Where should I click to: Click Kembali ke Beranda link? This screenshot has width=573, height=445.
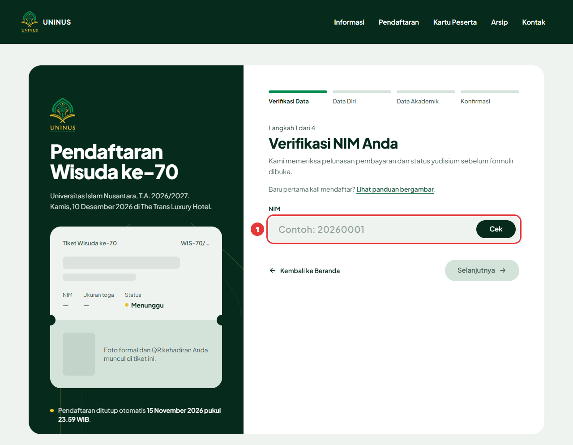tap(305, 271)
